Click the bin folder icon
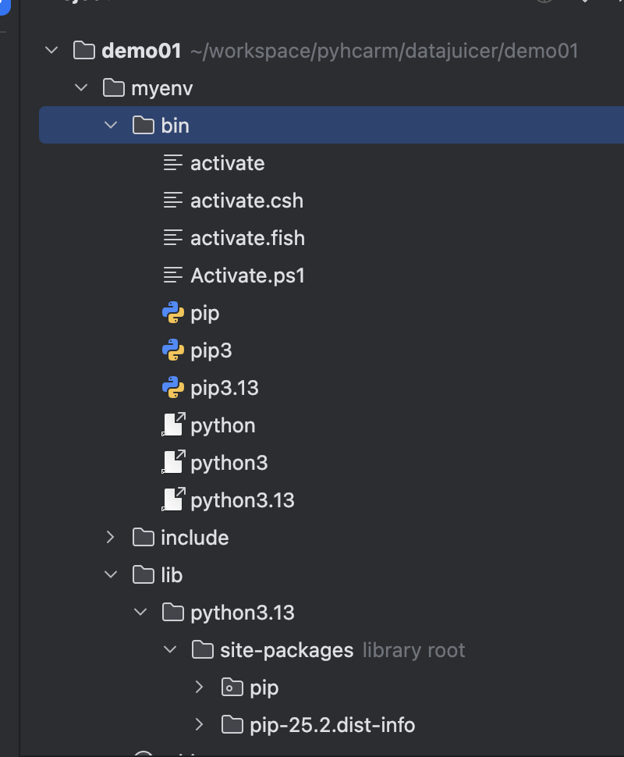Image resolution: width=624 pixels, height=757 pixels. pyautogui.click(x=144, y=125)
